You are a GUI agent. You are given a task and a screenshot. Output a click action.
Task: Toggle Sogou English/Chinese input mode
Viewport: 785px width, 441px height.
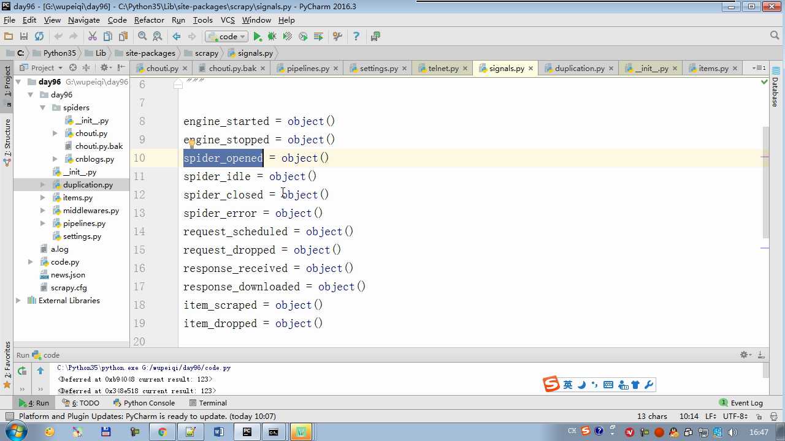point(567,385)
